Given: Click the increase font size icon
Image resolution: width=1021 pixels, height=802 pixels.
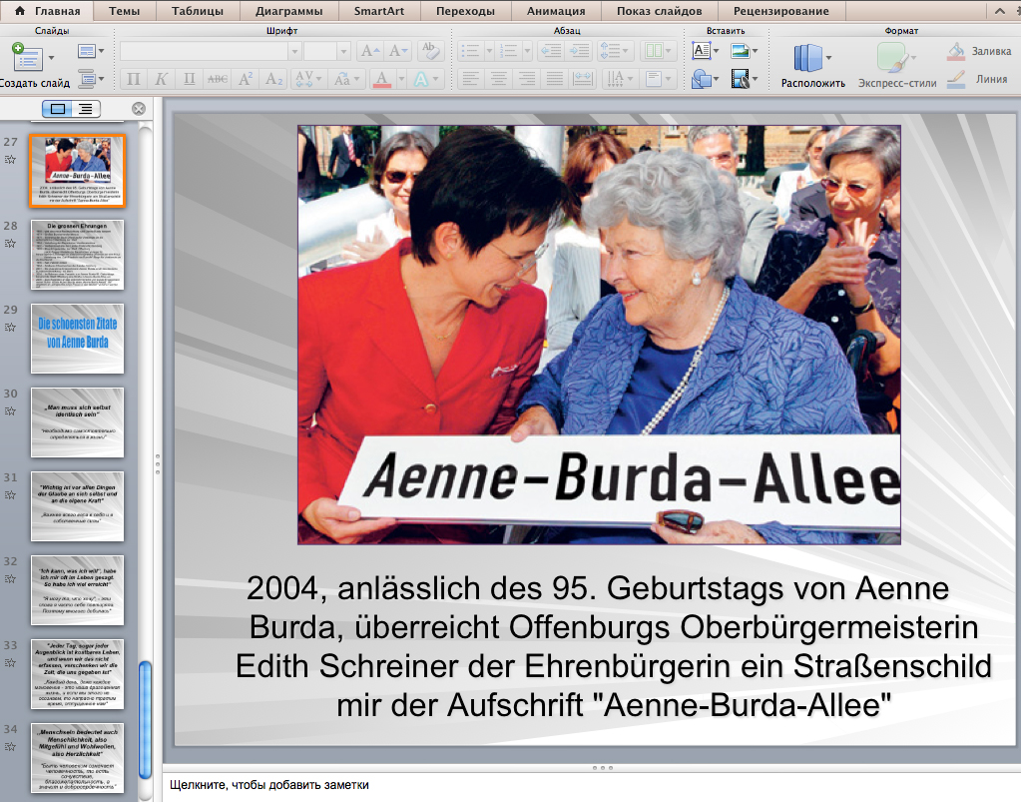Looking at the screenshot, I should coord(369,51).
